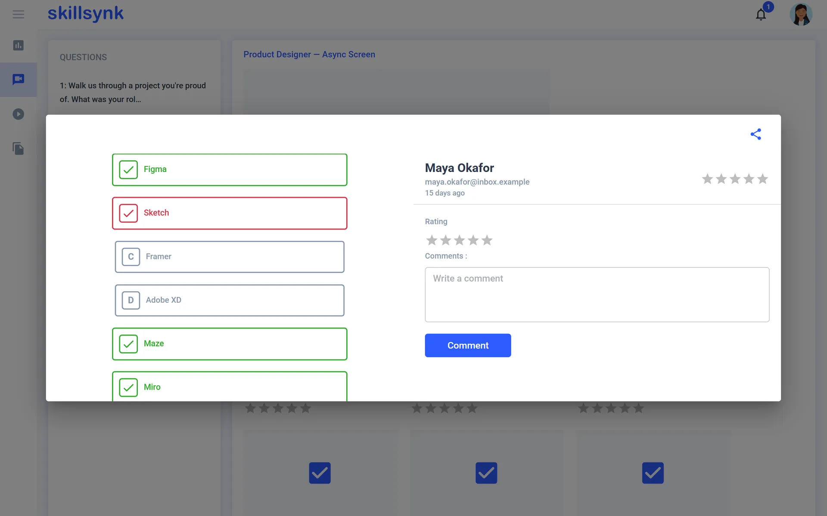The height and width of the screenshot is (516, 827).
Task: Click last star beside Maya Okafor name
Action: (x=762, y=178)
